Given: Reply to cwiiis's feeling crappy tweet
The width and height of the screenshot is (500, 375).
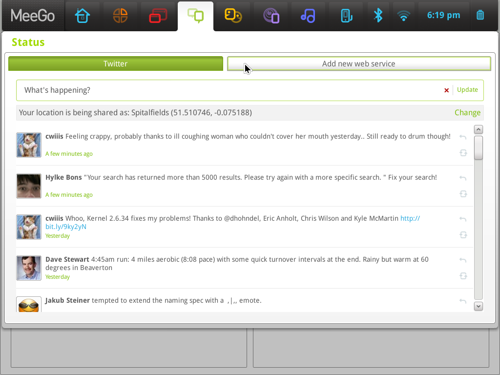Looking at the screenshot, I should click(463, 137).
